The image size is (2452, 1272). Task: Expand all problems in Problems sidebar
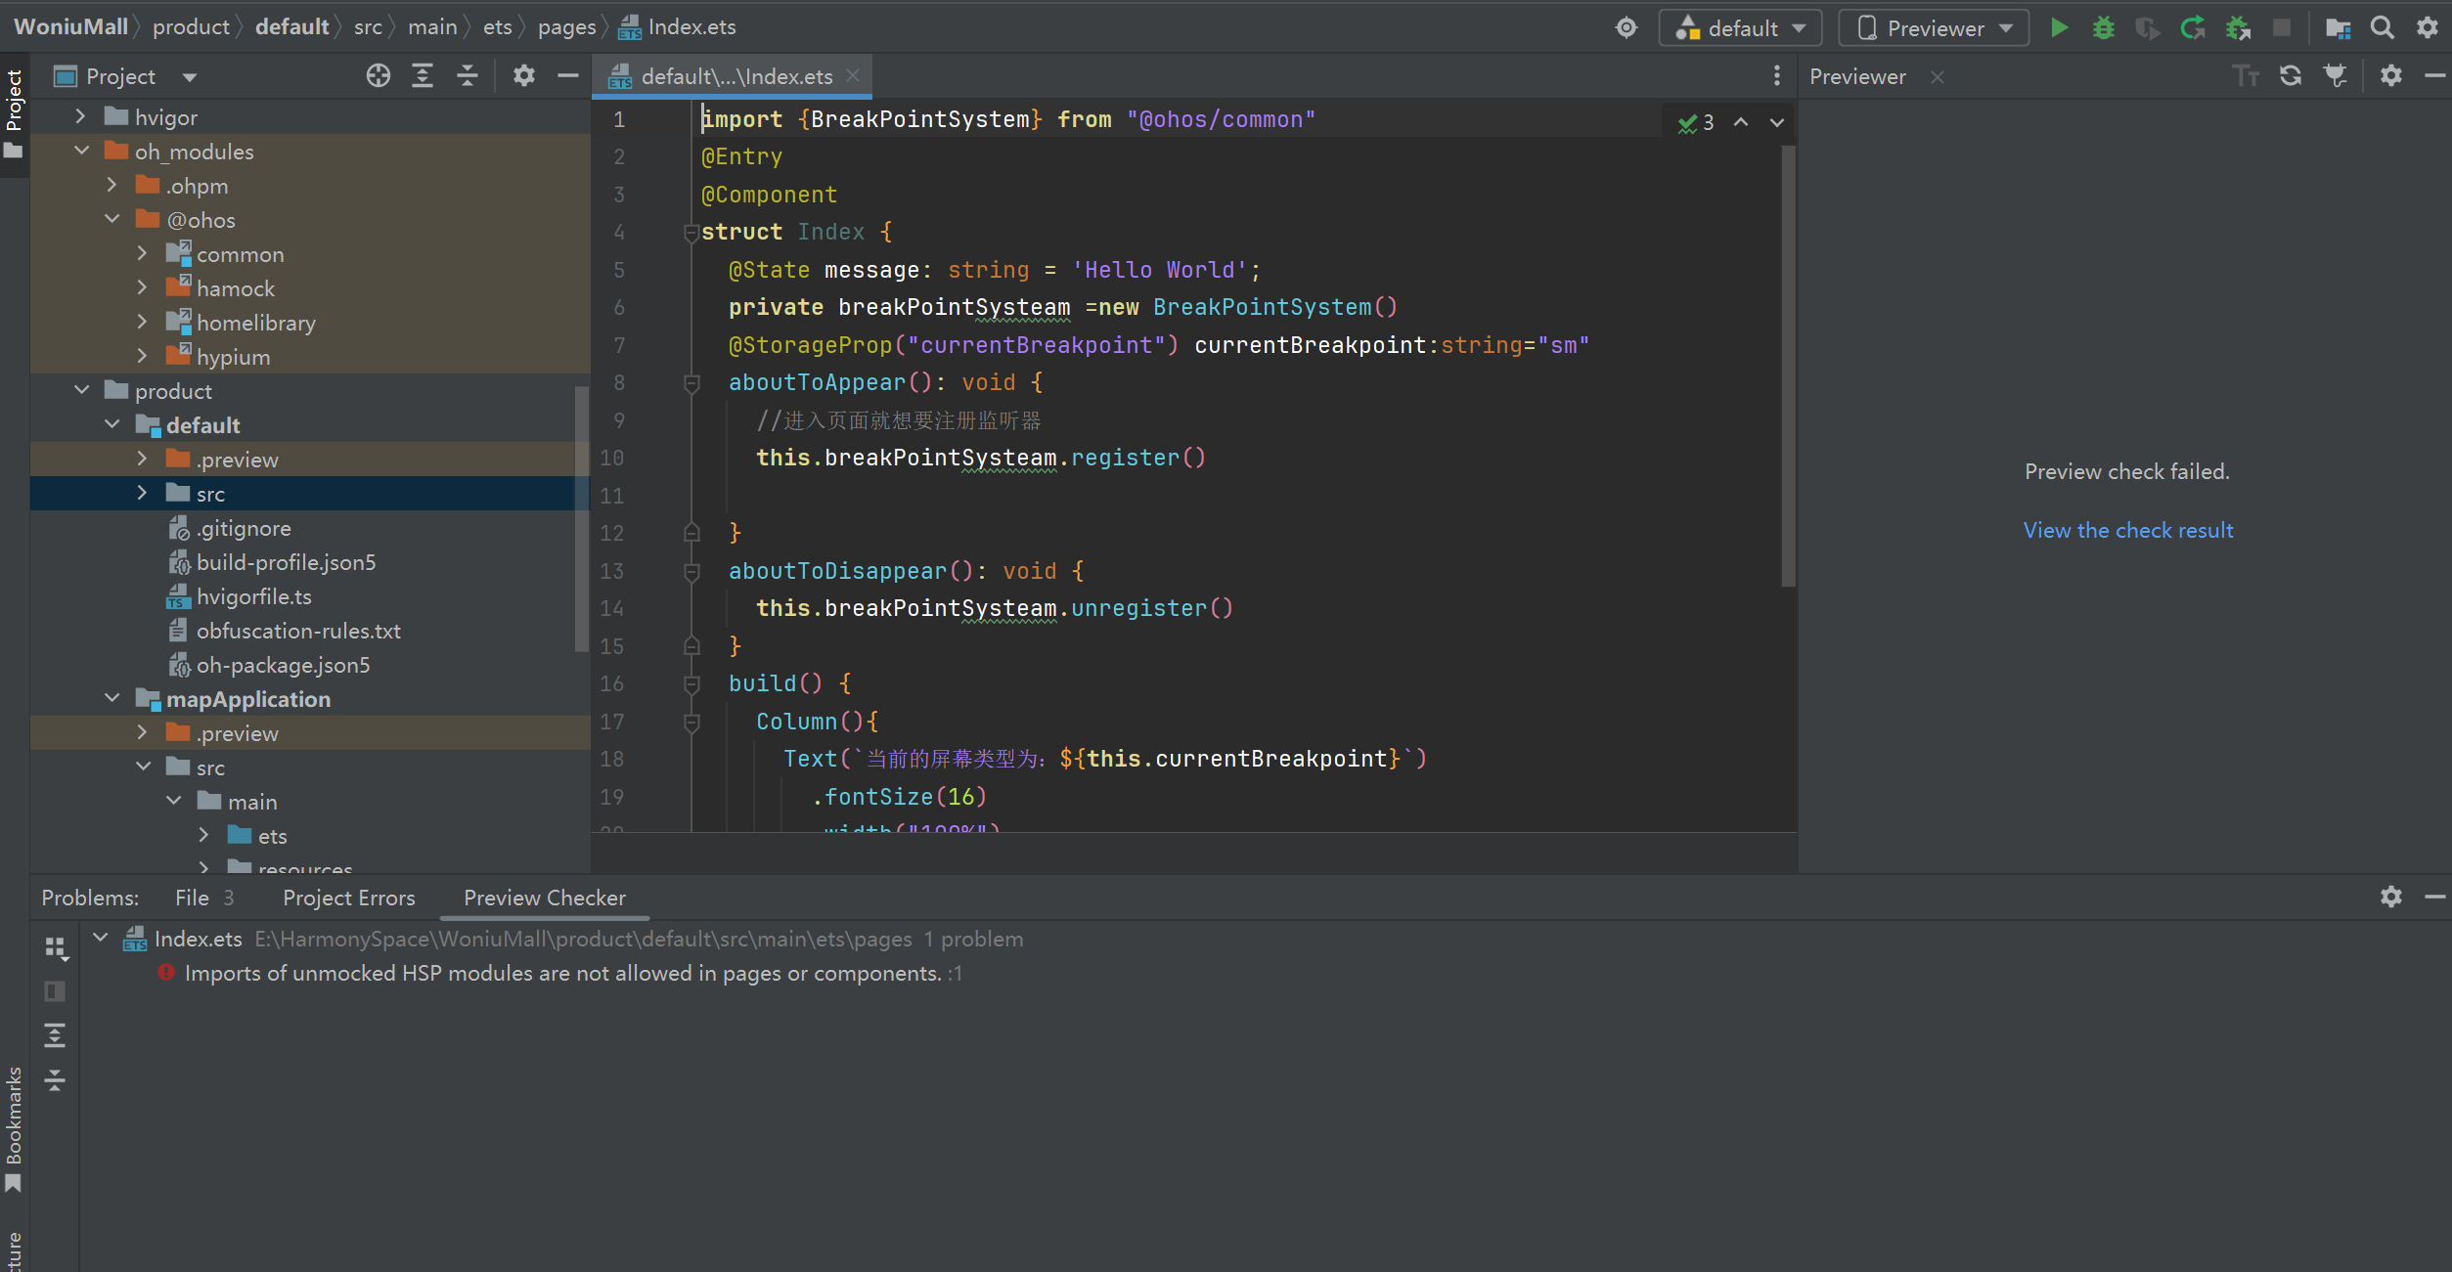click(x=56, y=1035)
